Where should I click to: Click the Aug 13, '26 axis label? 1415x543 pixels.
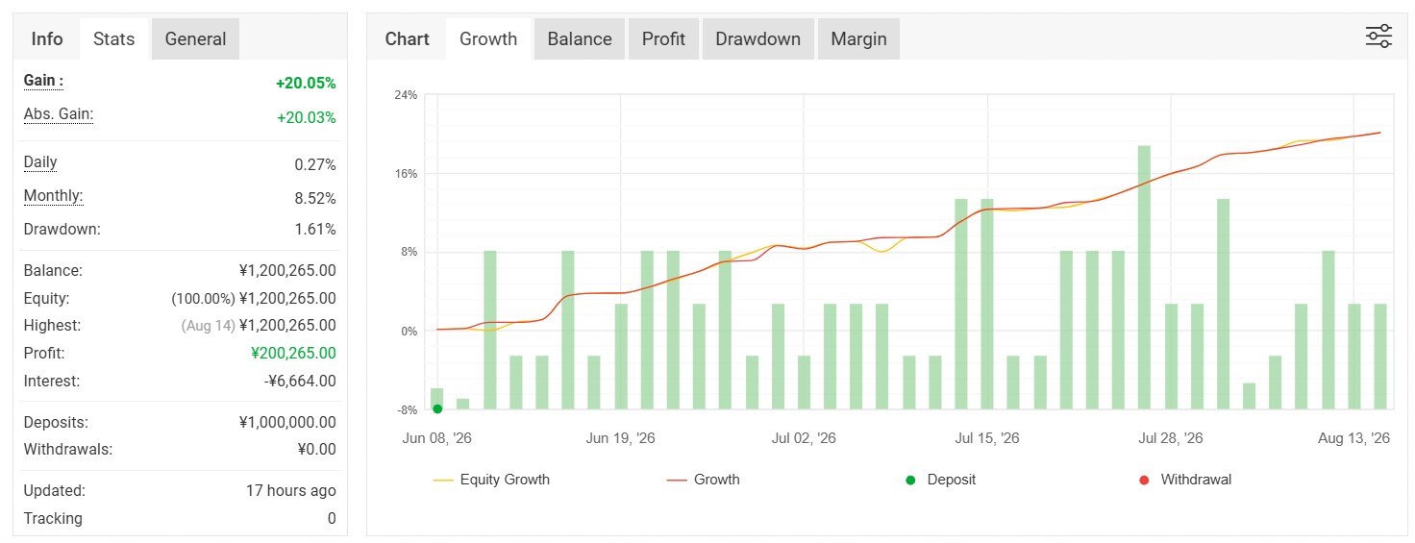tap(1354, 438)
